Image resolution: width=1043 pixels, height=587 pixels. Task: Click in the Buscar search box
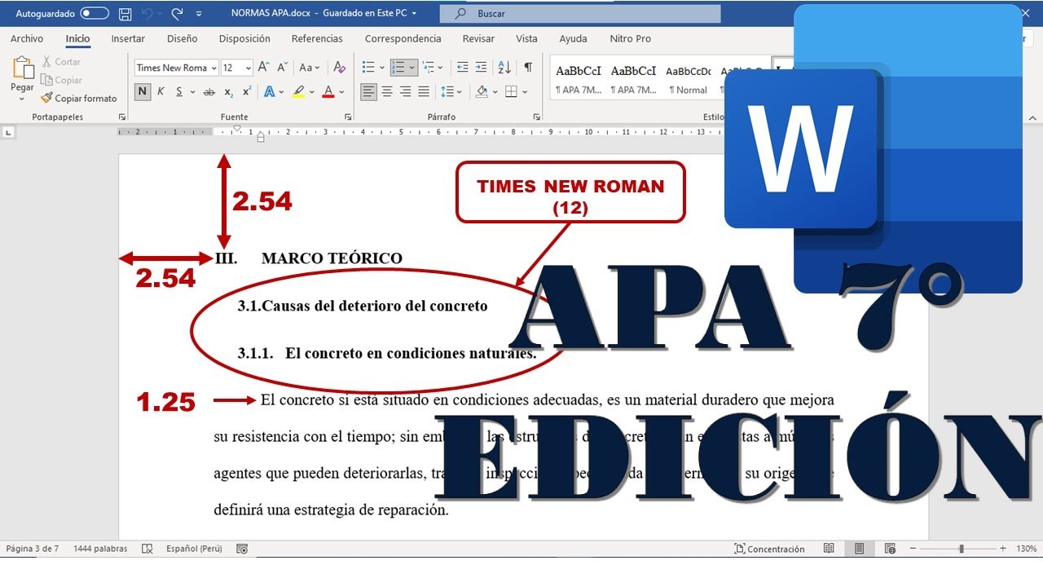click(x=580, y=14)
